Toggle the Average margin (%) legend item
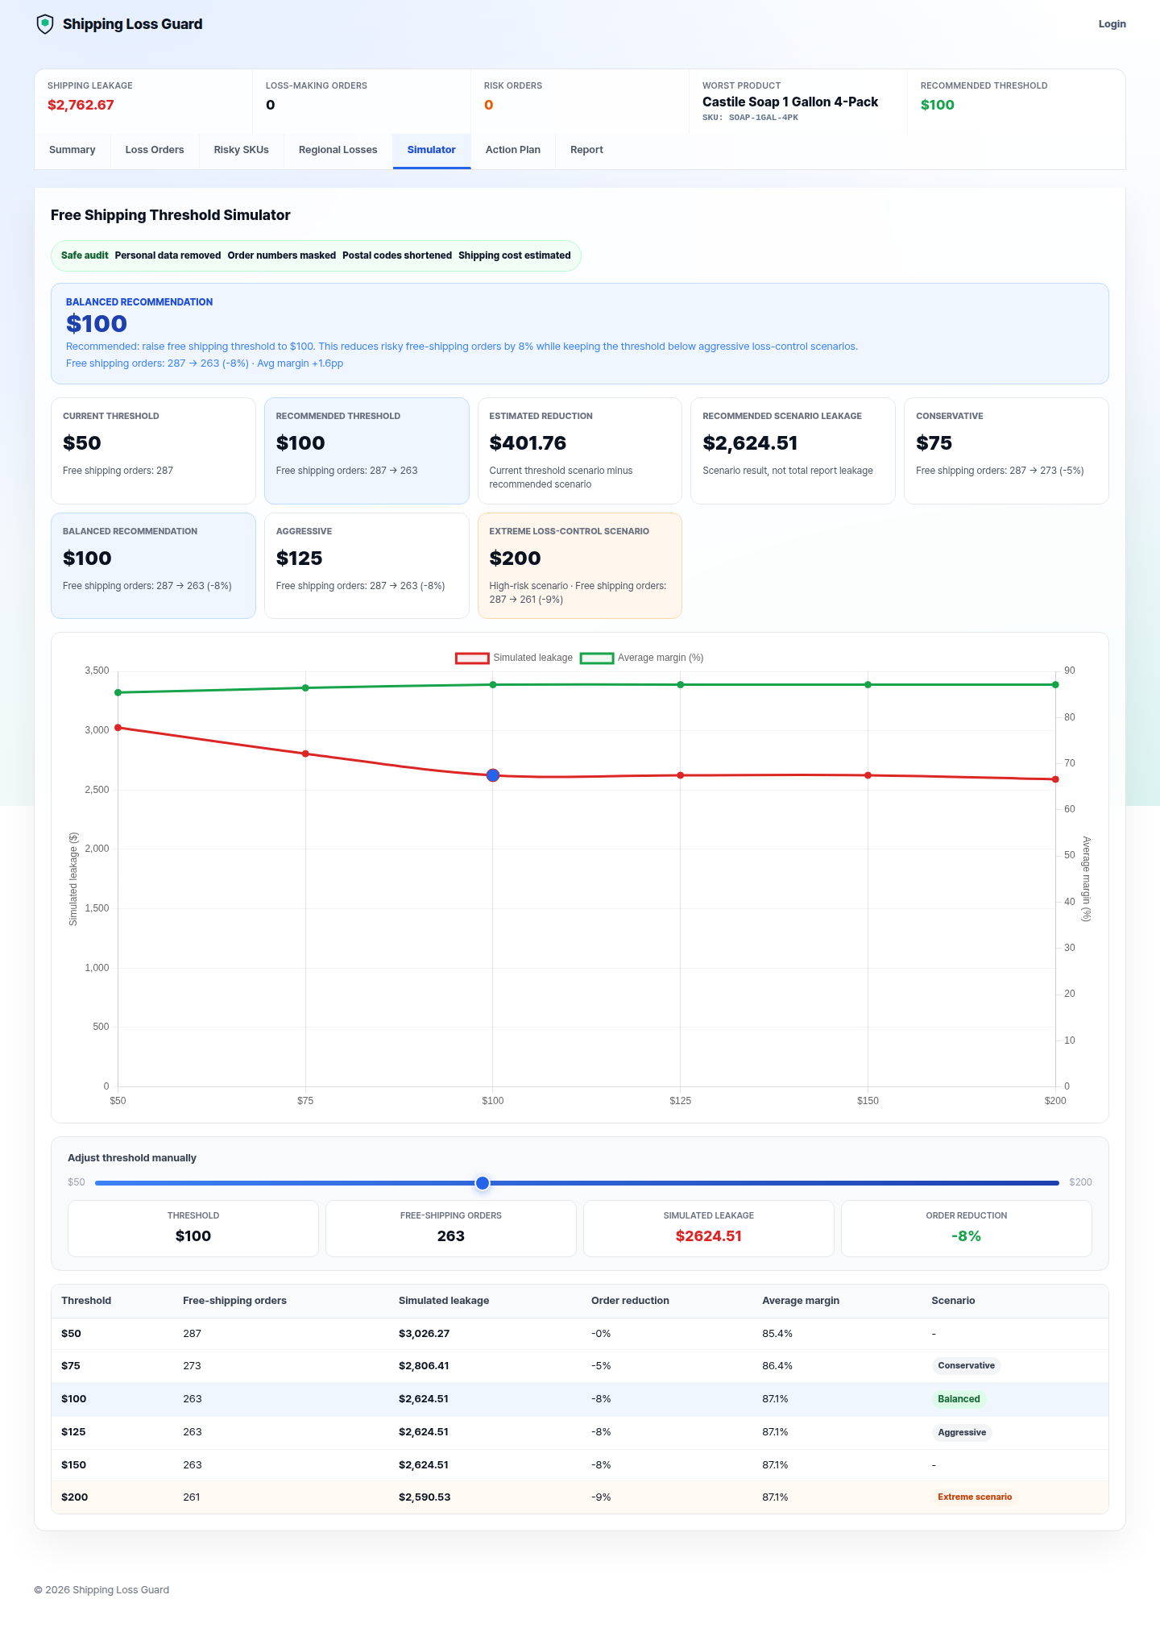Viewport: 1160px width, 1632px height. (642, 658)
